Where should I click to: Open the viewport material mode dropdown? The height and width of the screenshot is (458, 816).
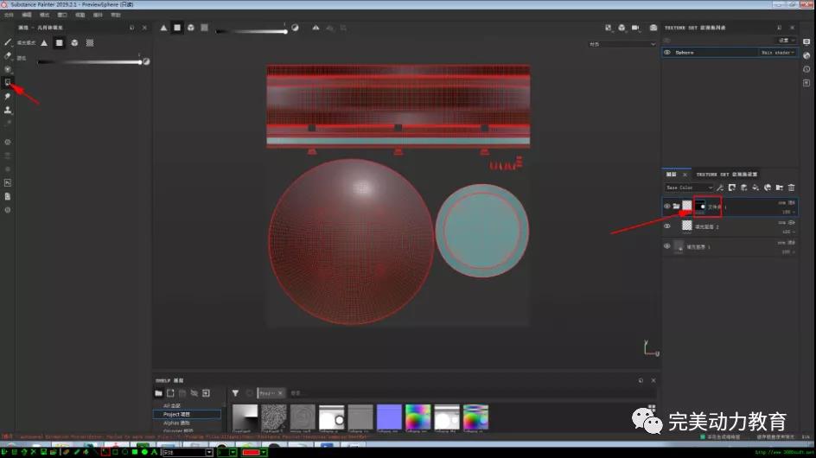(622, 43)
